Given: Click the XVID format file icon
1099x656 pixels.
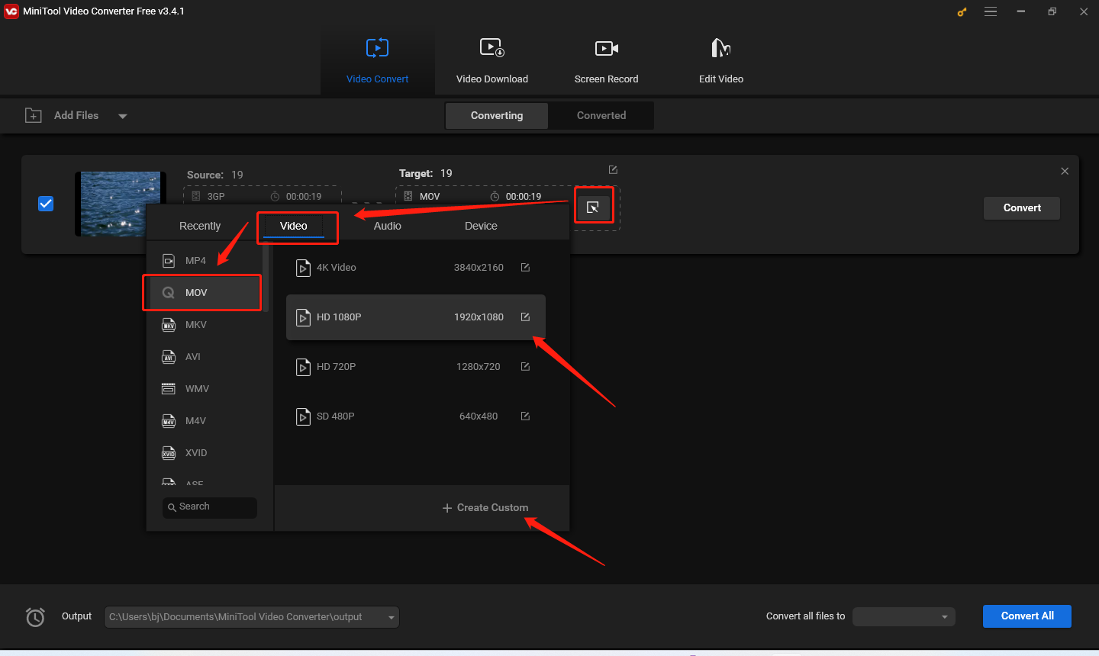Looking at the screenshot, I should coord(169,453).
